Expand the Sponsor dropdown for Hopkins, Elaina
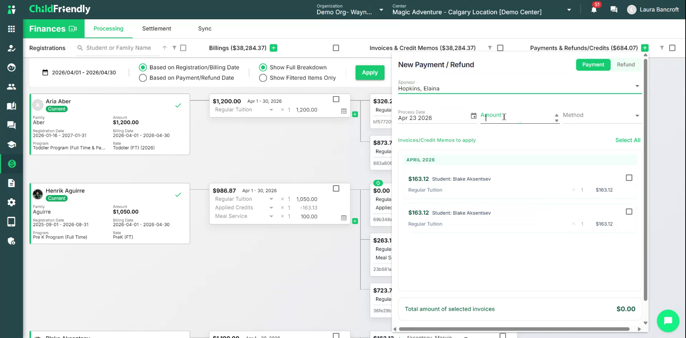 (637, 86)
